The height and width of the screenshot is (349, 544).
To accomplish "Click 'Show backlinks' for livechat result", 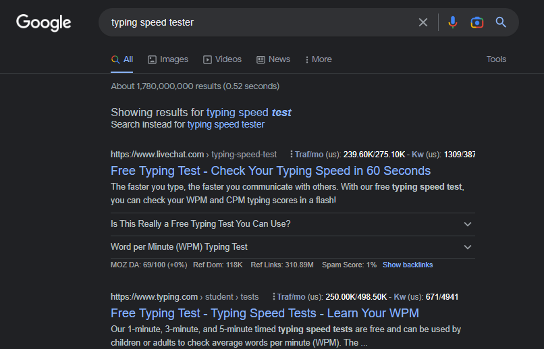I will pyautogui.click(x=408, y=265).
